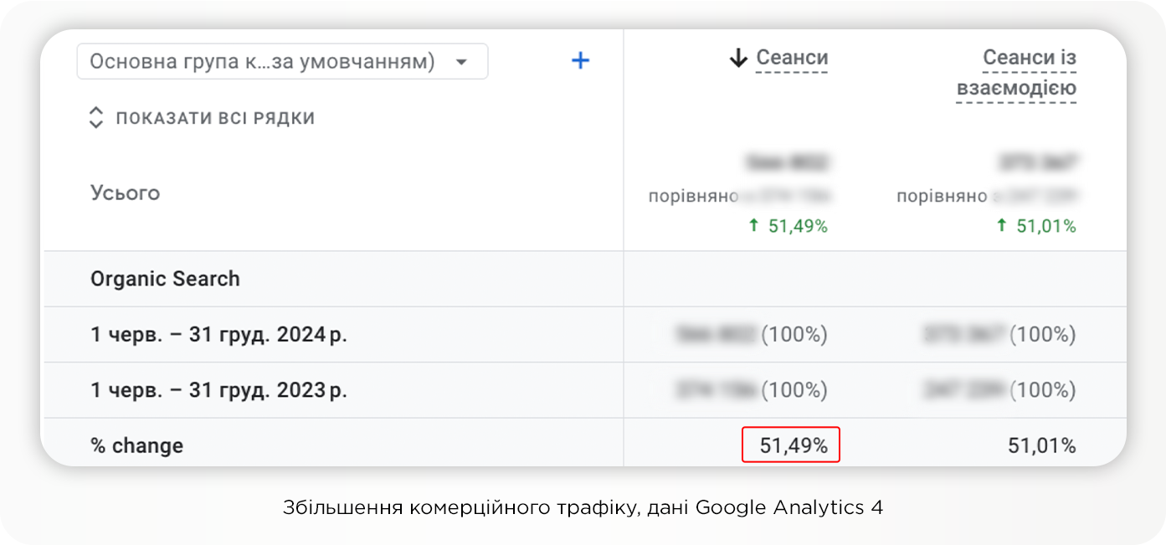
Task: Click the Сеанси із взаємодією column header
Action: [1016, 73]
